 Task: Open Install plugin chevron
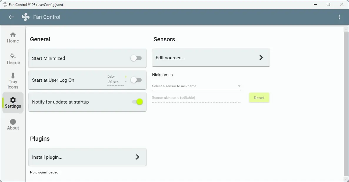pos(137,157)
